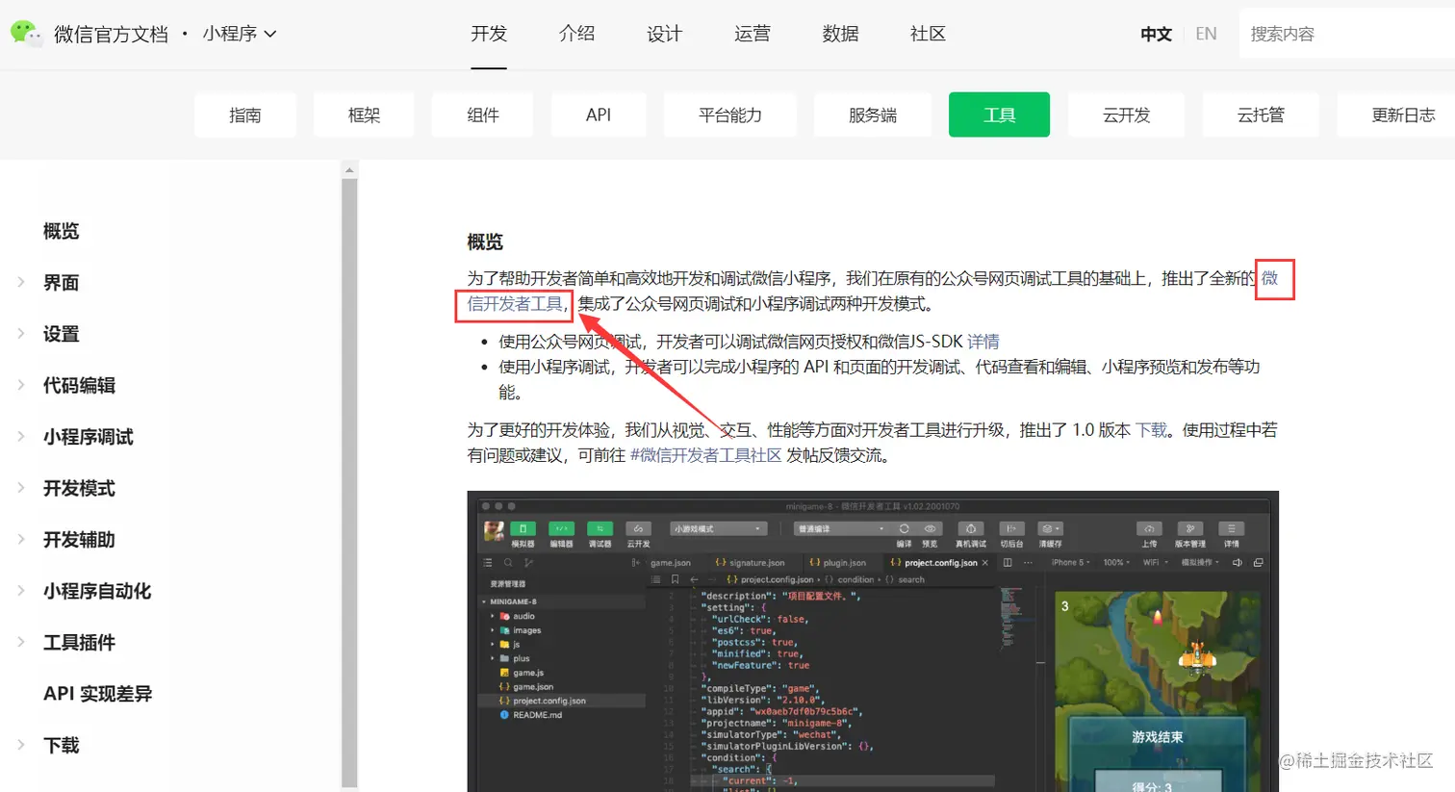Open the #微信开发者工具社区 link
This screenshot has height=792, width=1455.
coord(705,455)
